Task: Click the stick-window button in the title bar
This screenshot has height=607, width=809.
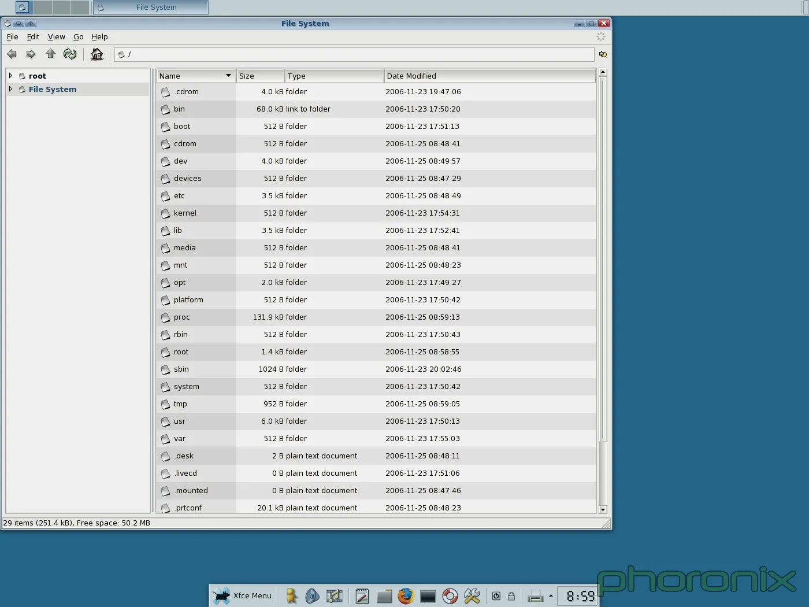Action: coord(18,23)
